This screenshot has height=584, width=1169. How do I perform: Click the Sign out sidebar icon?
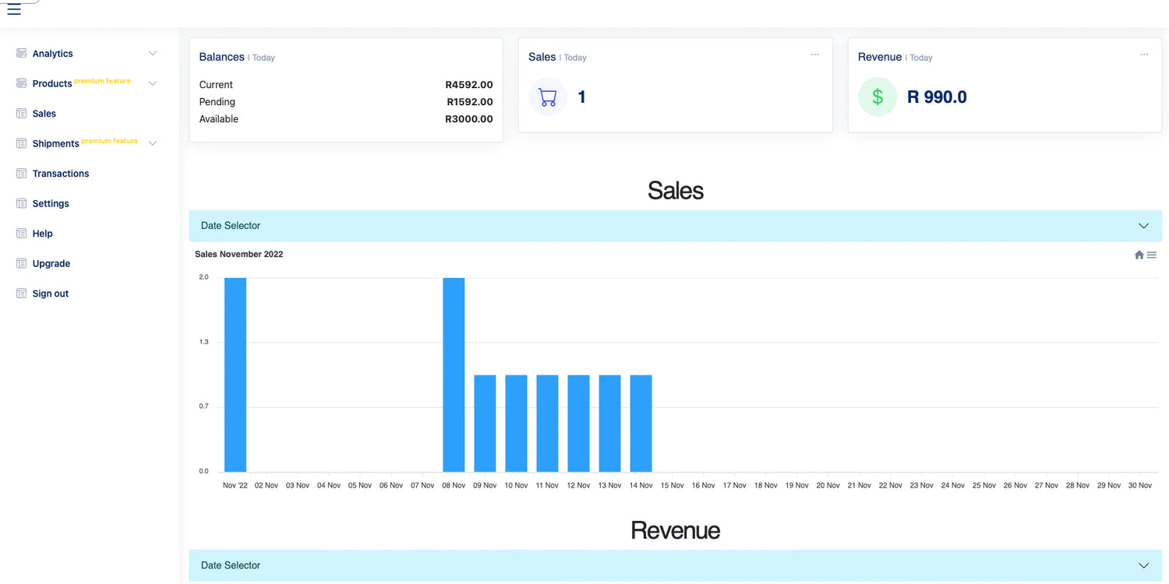click(21, 294)
